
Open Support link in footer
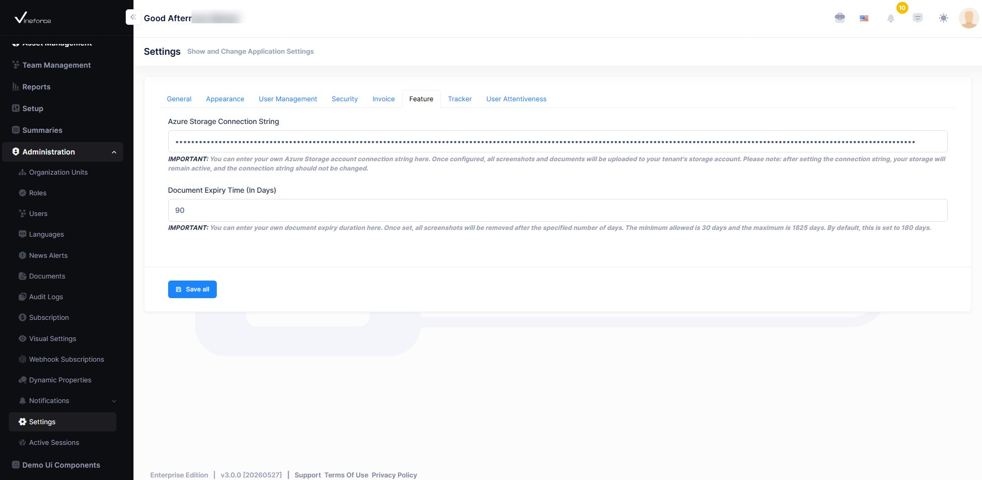(x=308, y=475)
